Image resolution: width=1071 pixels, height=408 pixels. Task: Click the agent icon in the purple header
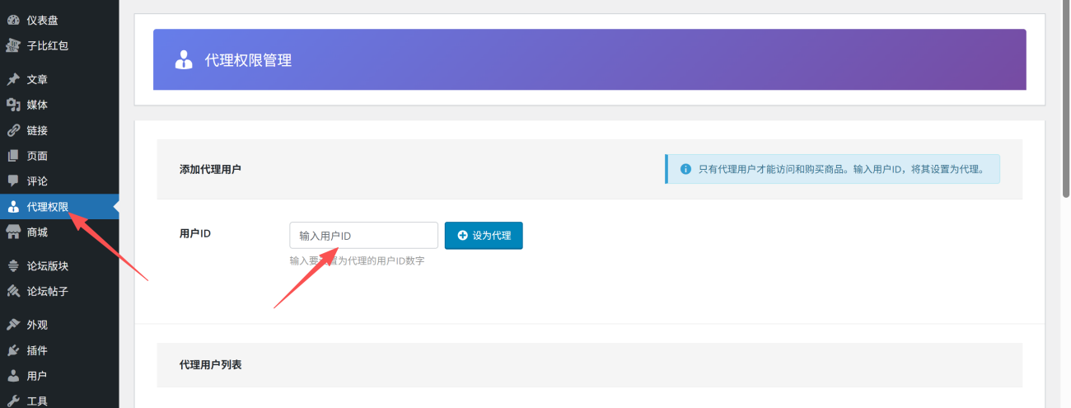tap(184, 60)
